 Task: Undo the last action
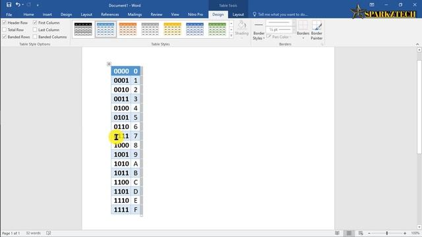pyautogui.click(x=18, y=5)
